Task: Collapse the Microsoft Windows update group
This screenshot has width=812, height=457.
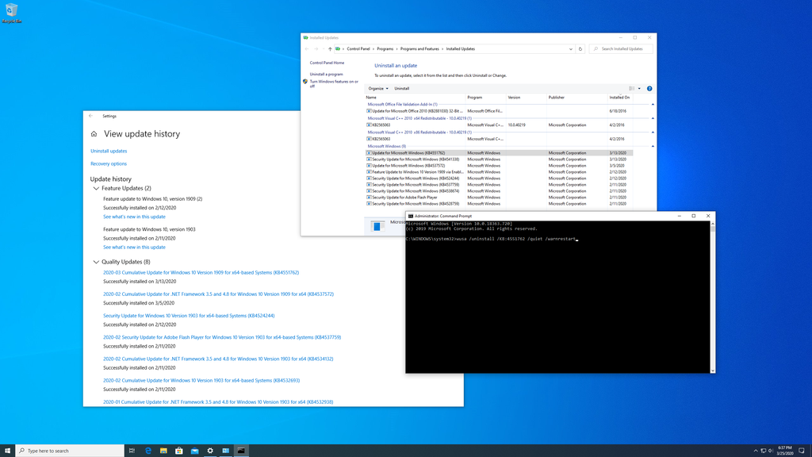Action: click(650, 145)
